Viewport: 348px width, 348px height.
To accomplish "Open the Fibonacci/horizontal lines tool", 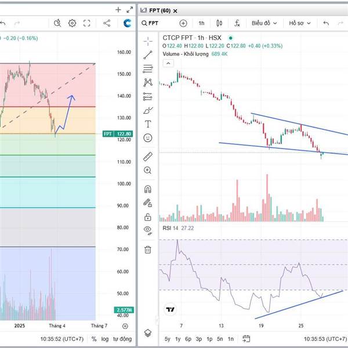I will (x=148, y=68).
